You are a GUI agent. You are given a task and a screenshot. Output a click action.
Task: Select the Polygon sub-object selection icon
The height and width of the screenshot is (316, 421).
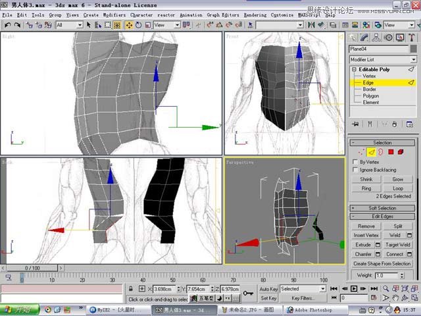point(390,151)
